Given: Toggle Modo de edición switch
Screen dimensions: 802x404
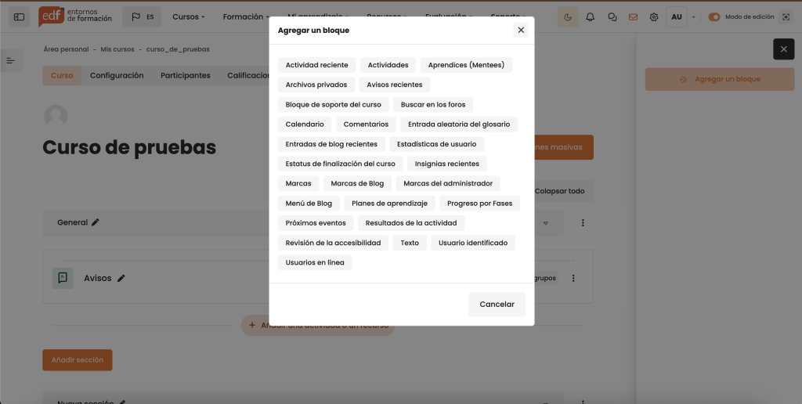Looking at the screenshot, I should 714,17.
